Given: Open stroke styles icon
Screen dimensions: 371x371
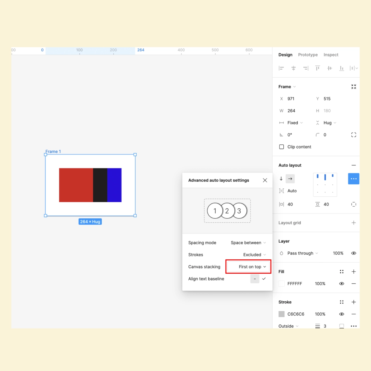Looking at the screenshot, I should point(342,302).
